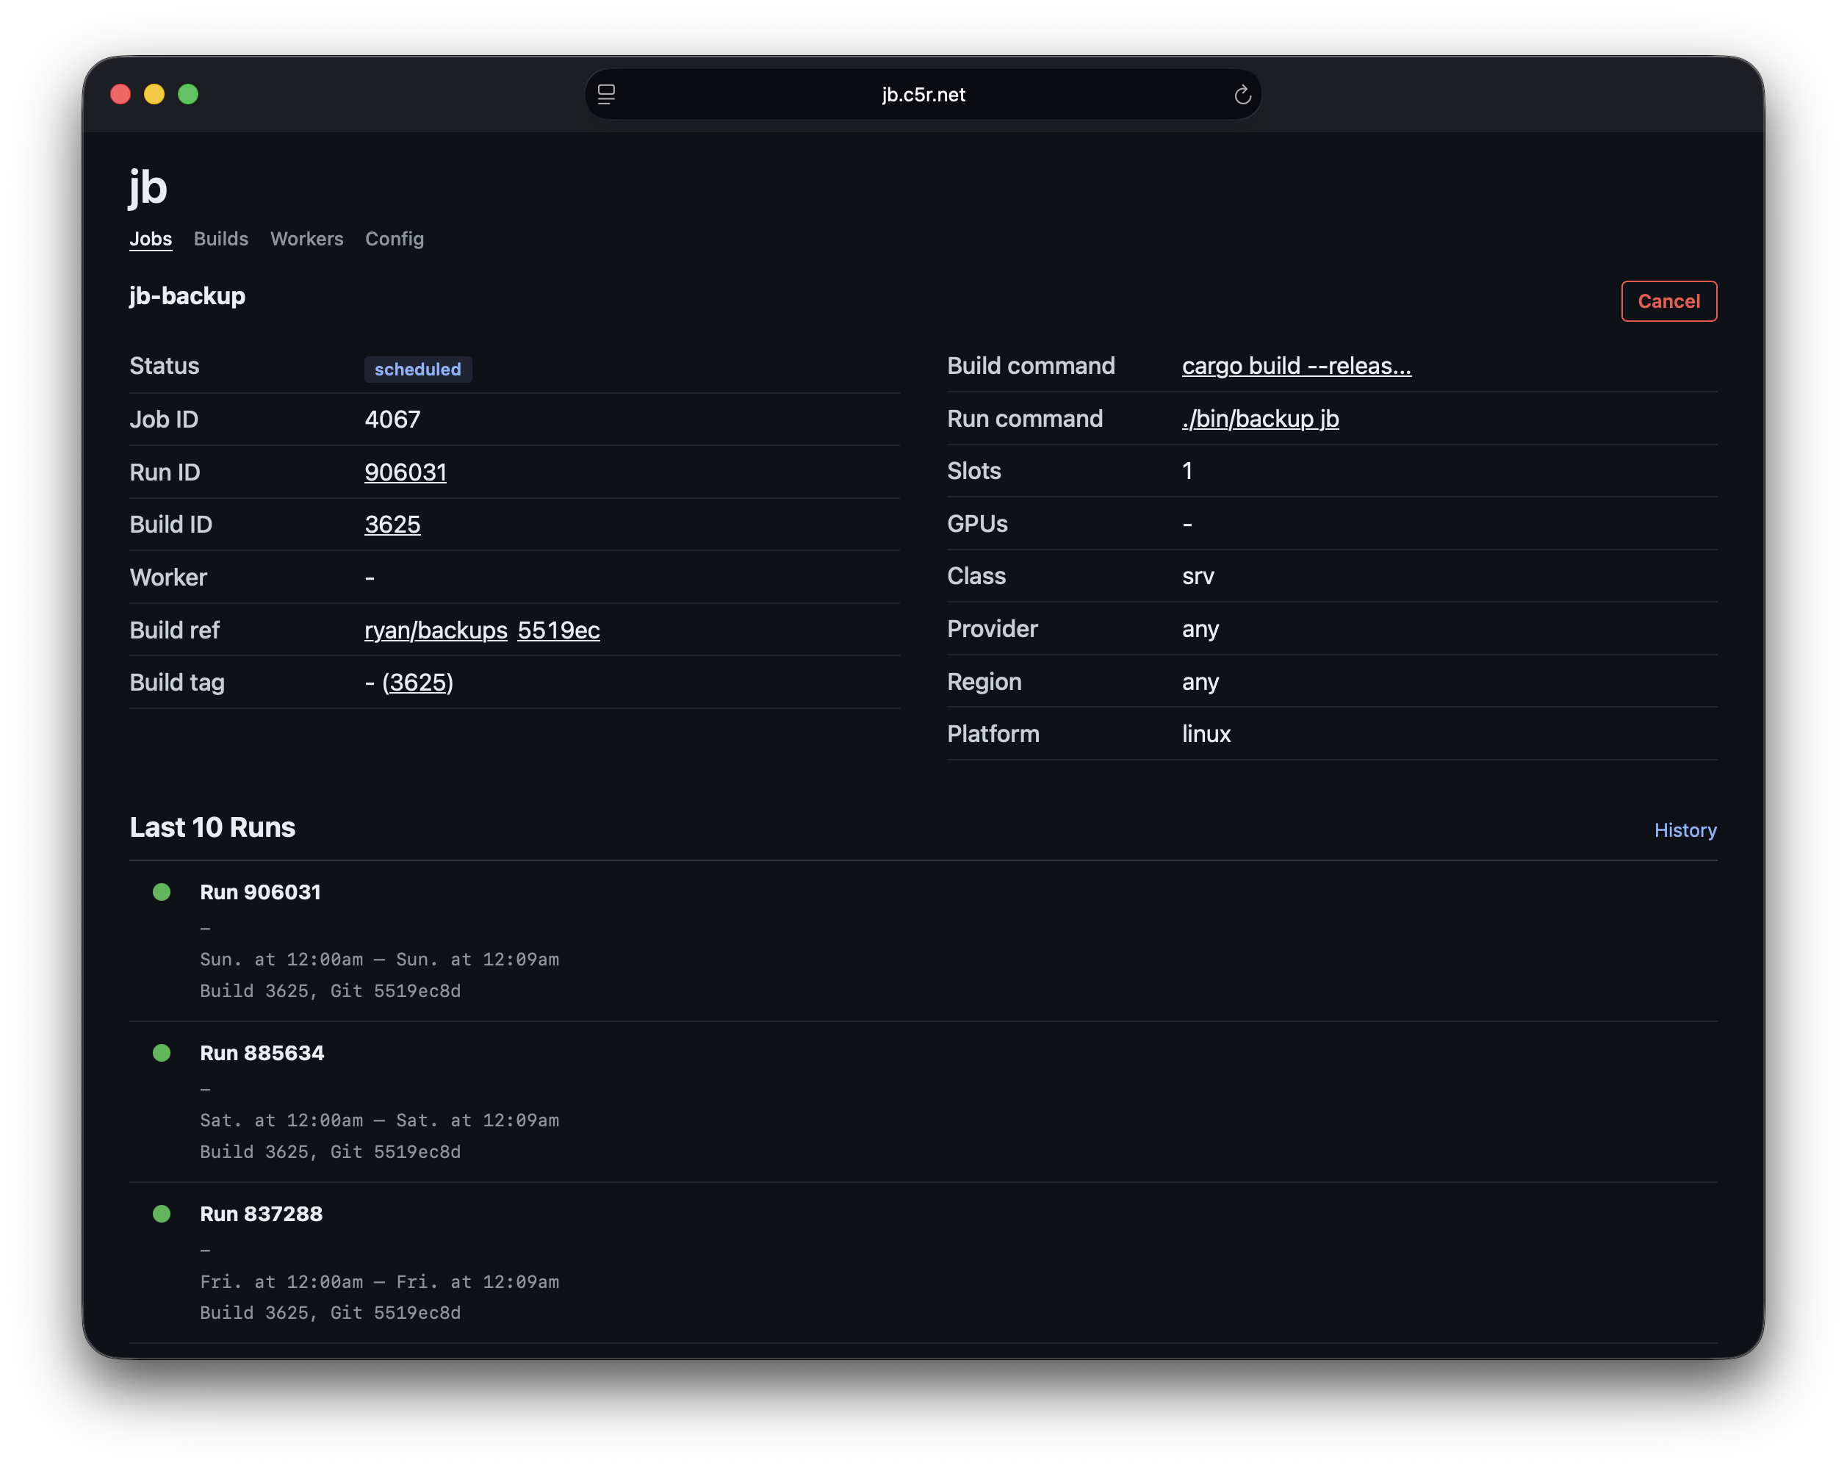The height and width of the screenshot is (1468, 1847).
Task: Click the reload icon in address bar
Action: pyautogui.click(x=1242, y=94)
